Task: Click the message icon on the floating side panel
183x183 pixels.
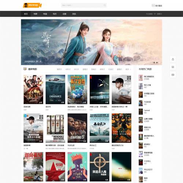Action: (173, 75)
